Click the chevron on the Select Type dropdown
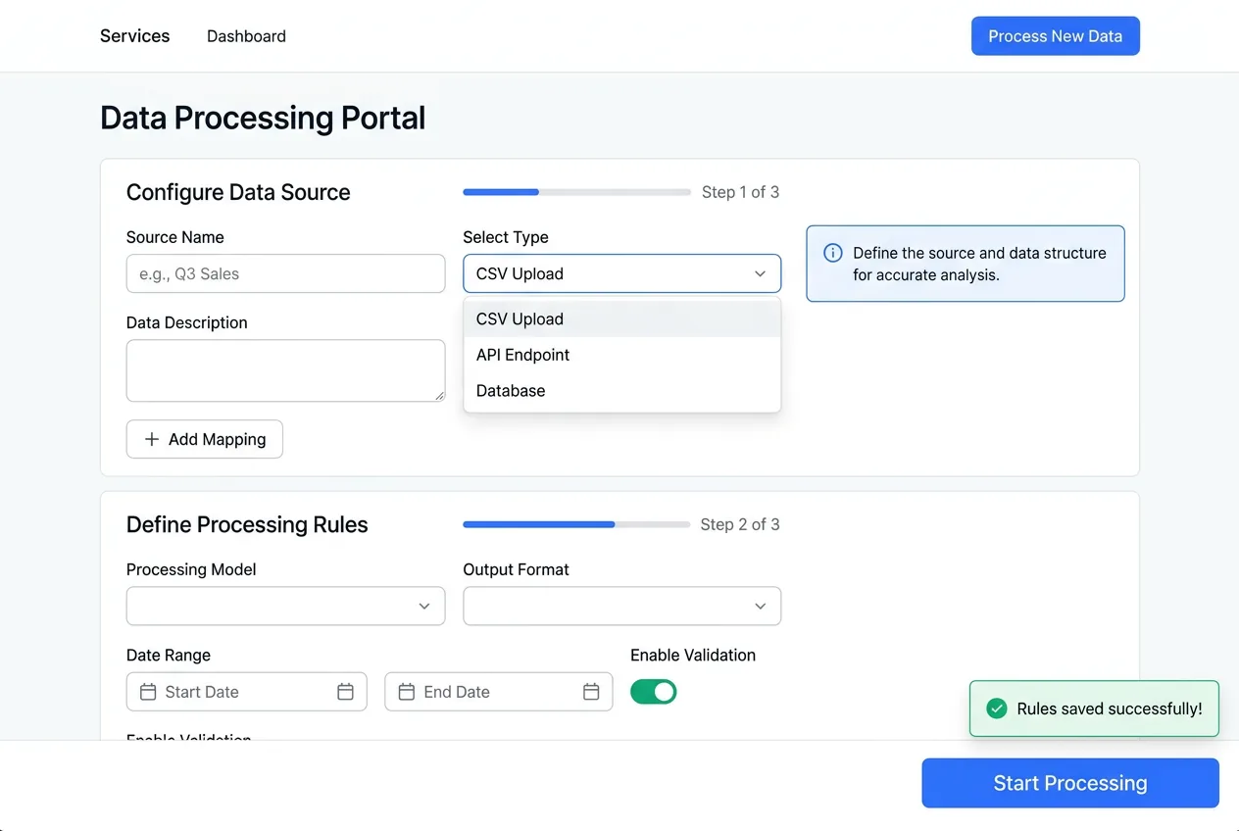The height and width of the screenshot is (831, 1239). tap(761, 274)
